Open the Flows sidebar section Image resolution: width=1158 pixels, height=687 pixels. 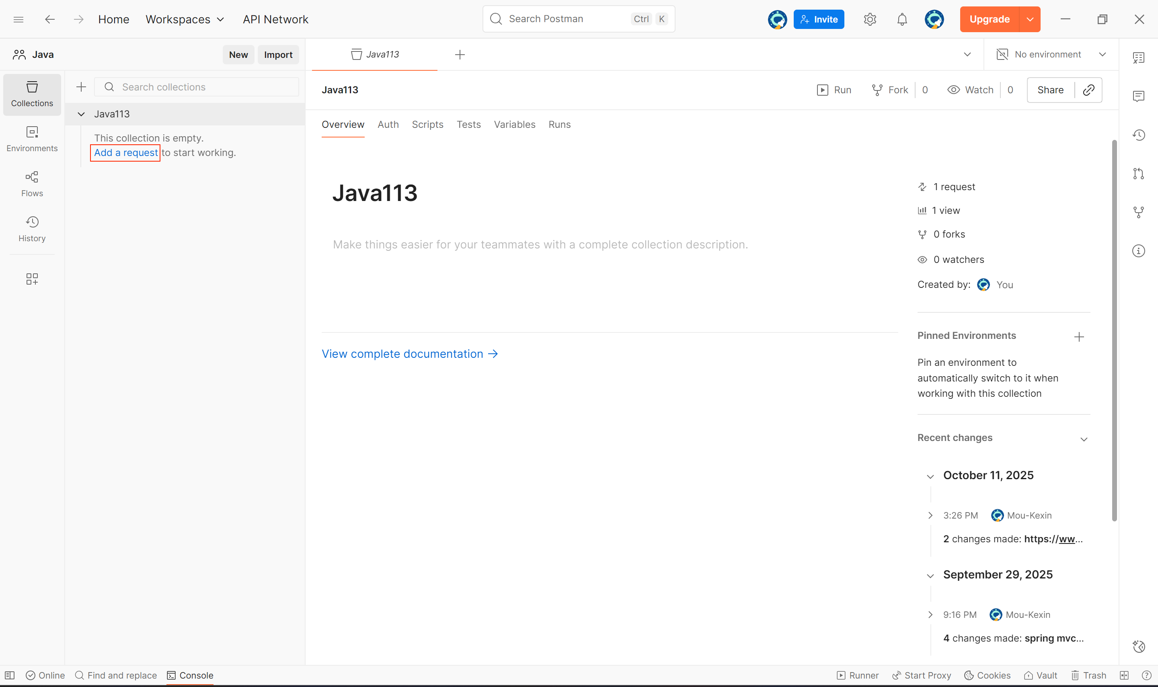32,184
